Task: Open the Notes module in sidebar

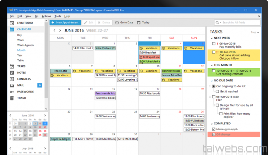Action: click(21, 73)
